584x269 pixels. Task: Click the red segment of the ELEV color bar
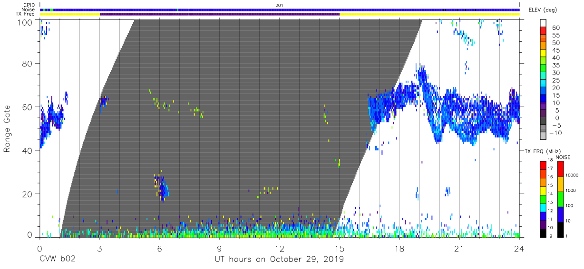point(543,31)
